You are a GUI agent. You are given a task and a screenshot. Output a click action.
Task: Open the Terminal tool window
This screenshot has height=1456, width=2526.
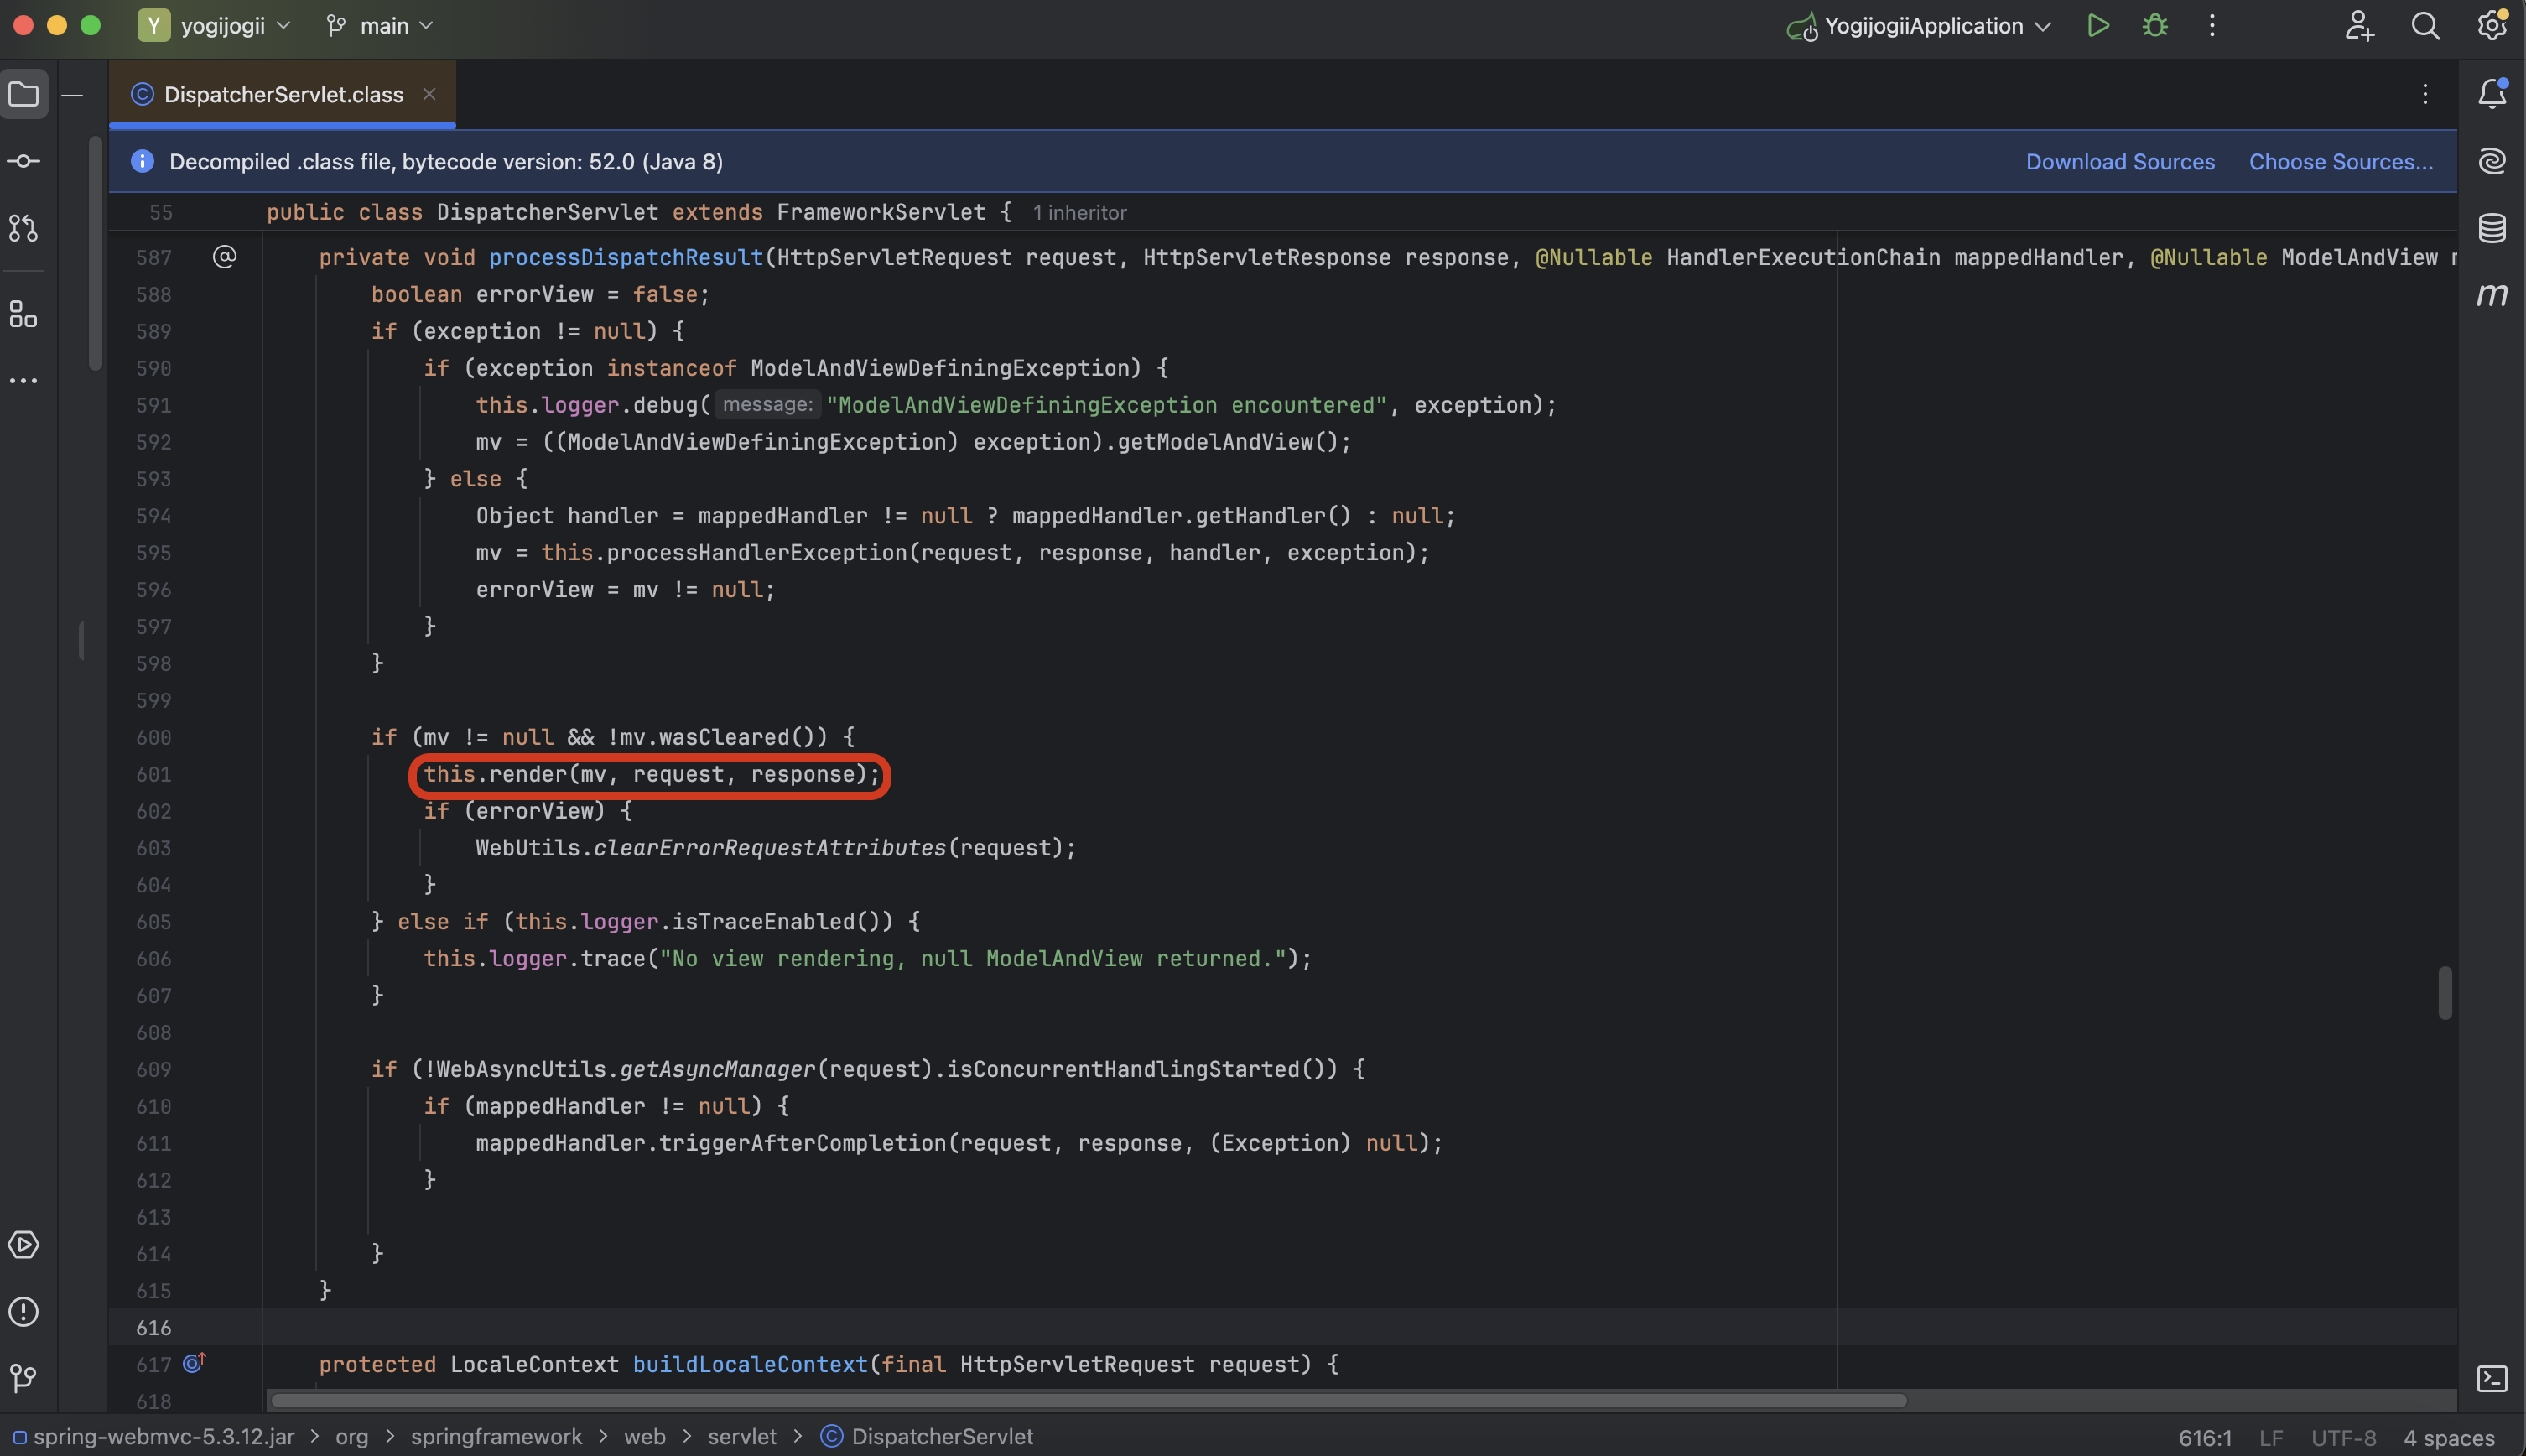(x=2492, y=1379)
